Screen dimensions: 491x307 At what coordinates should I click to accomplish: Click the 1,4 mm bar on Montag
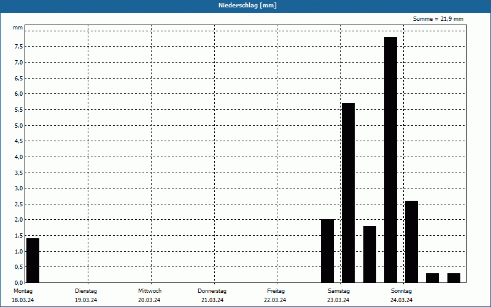pyautogui.click(x=33, y=260)
